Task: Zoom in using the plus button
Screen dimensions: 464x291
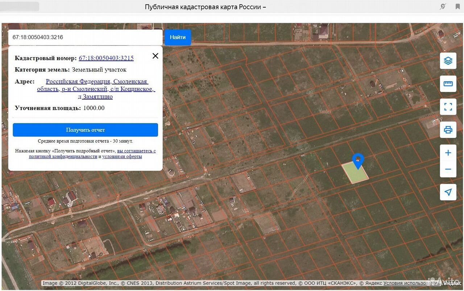Action: 448,153
